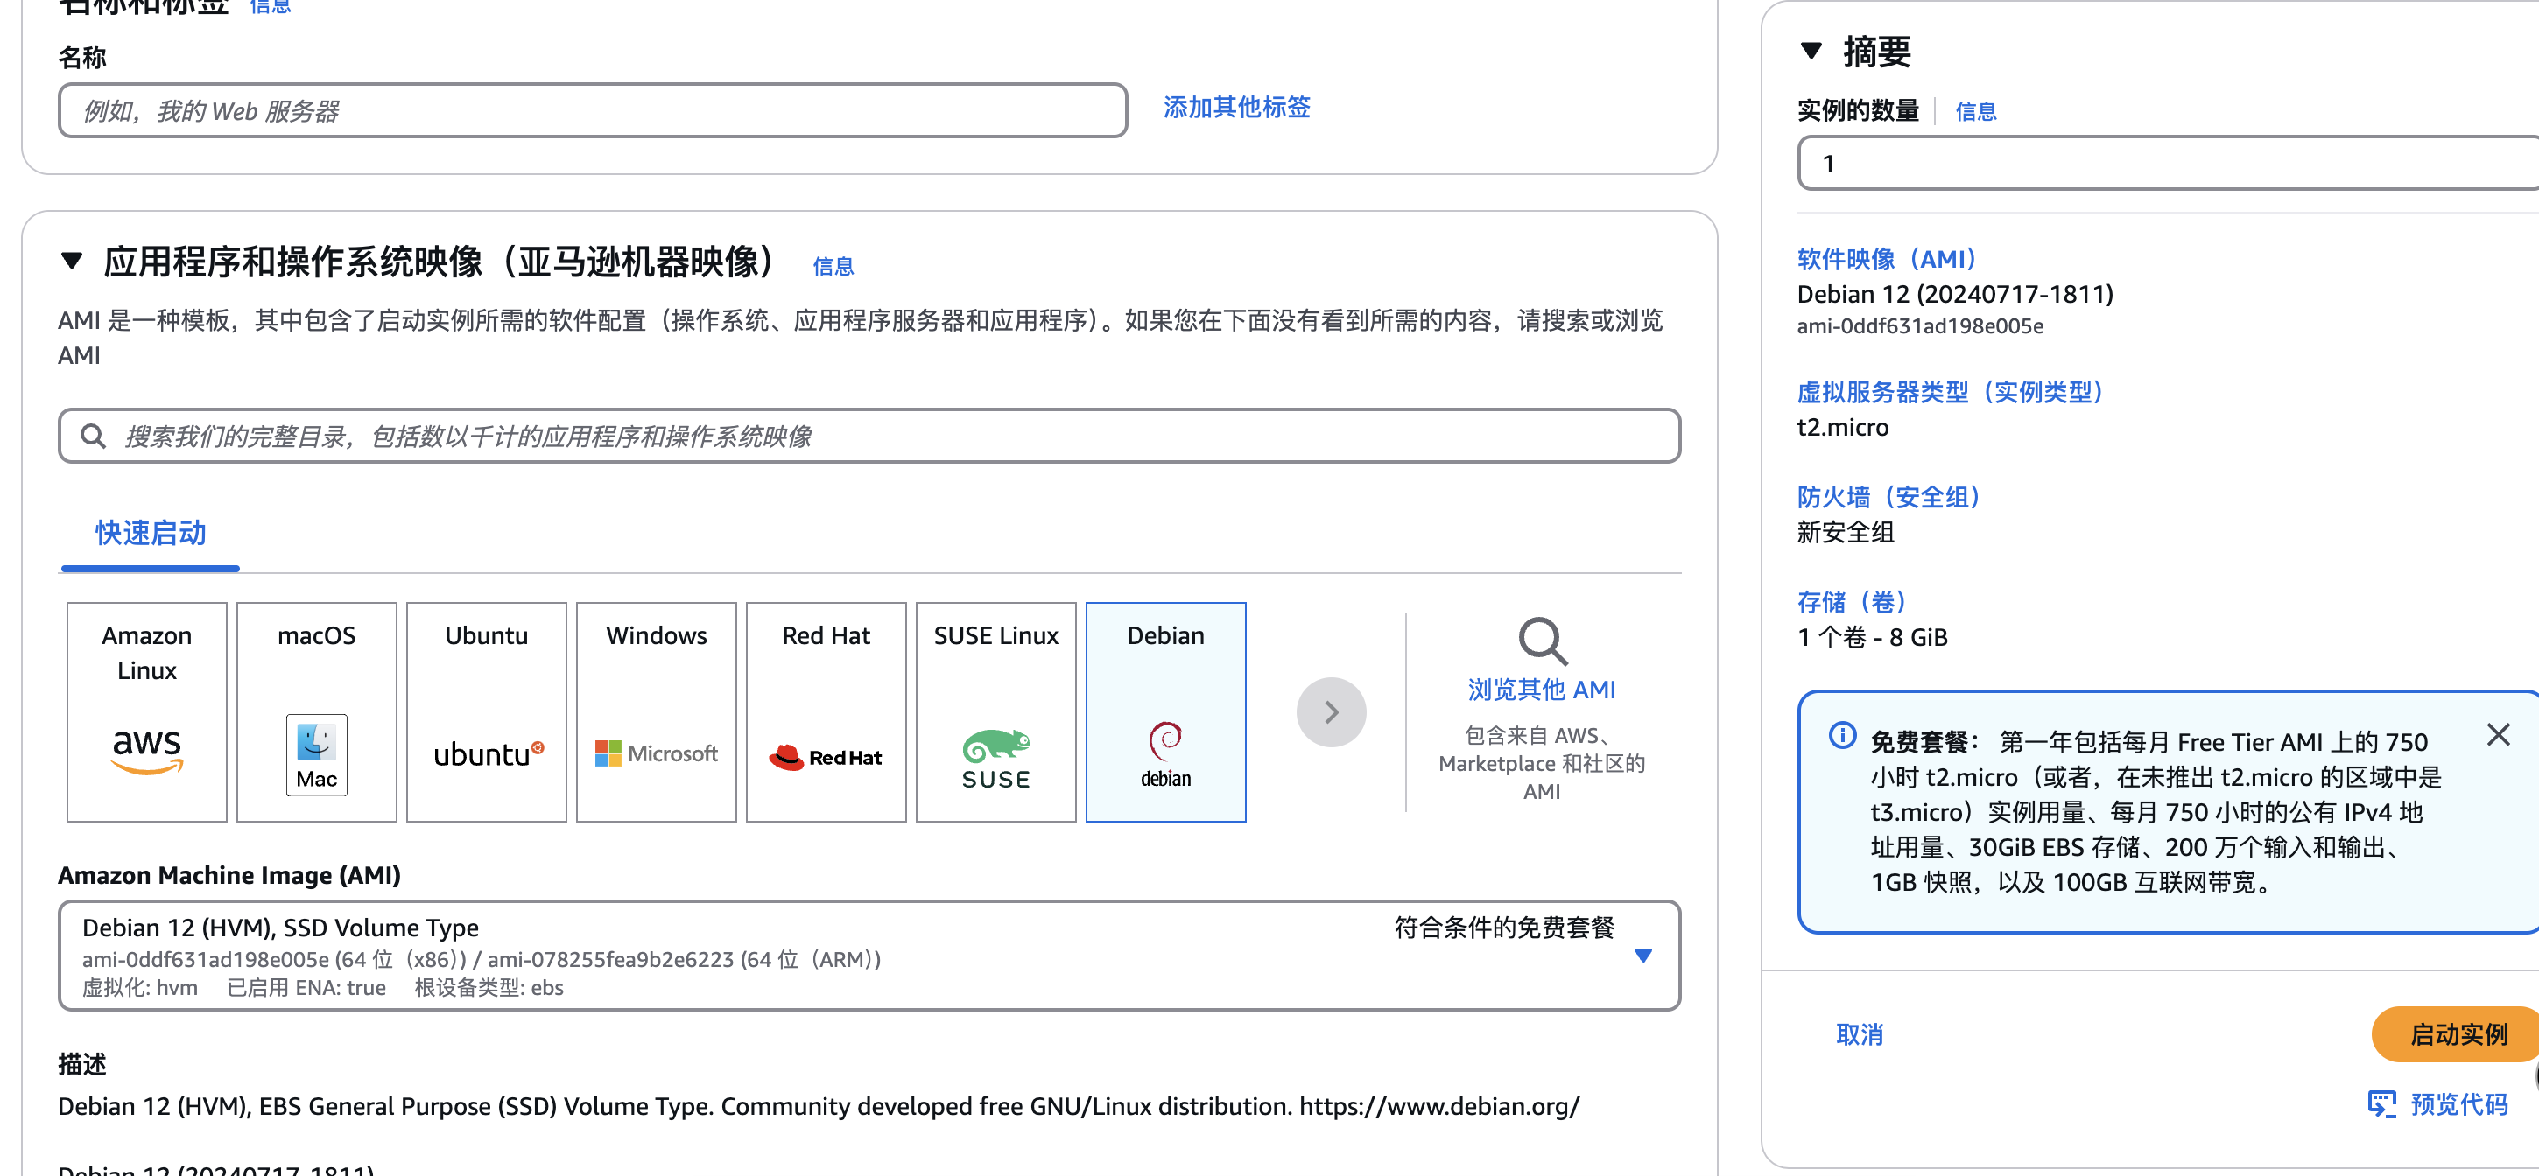Screen dimensions: 2539x1176
Task: Click the aws logo icon
Action: 147,752
